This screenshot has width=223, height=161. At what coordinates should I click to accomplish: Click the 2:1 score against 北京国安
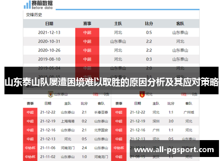(84, 130)
